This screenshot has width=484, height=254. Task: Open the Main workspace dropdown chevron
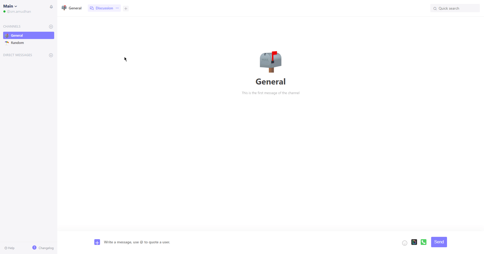(x=15, y=6)
